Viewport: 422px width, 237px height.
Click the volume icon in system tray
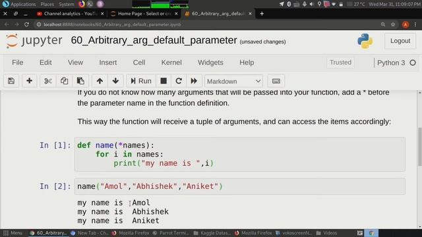[312, 4]
